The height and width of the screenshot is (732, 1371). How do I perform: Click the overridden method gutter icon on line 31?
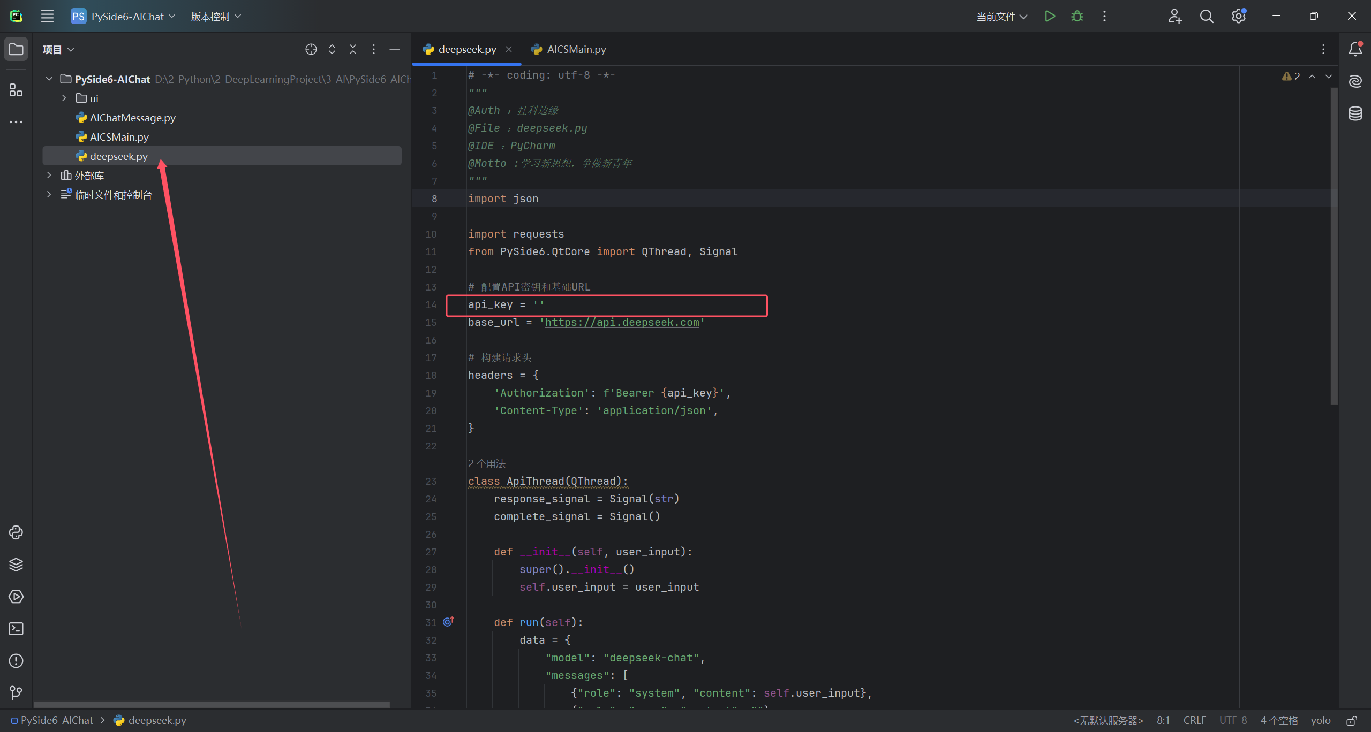[x=448, y=622]
